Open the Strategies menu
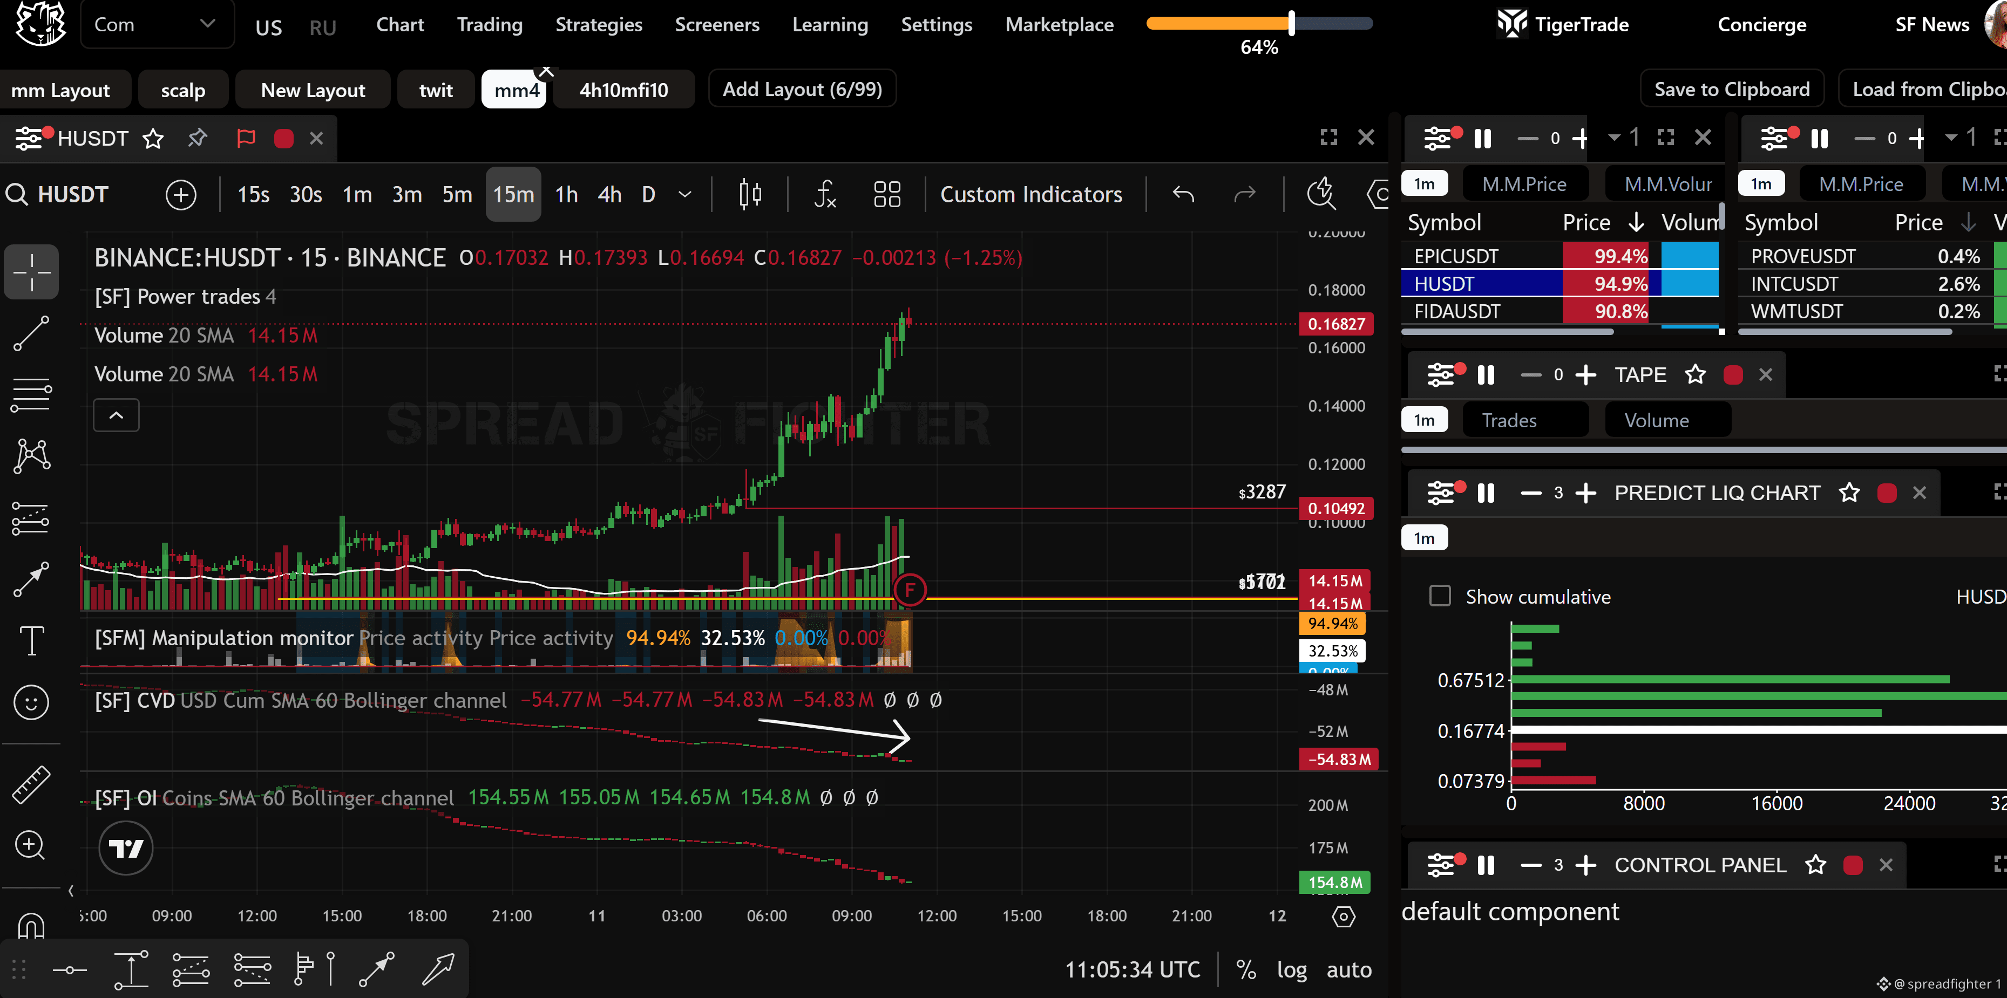2007x998 pixels. click(x=598, y=25)
